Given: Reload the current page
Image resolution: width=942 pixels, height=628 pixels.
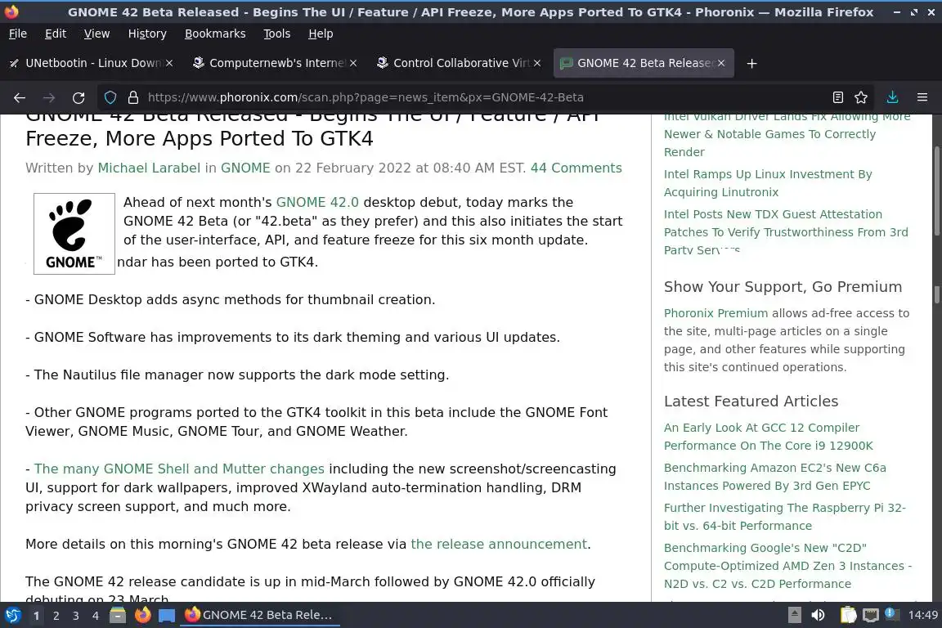Looking at the screenshot, I should click(78, 97).
